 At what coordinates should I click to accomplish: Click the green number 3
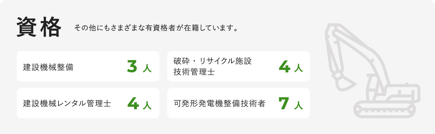pos(132,67)
